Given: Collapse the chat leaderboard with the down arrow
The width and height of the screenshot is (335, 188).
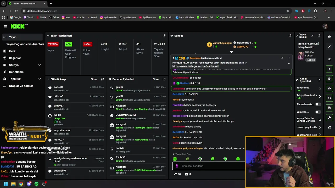Looking at the screenshot, I should tap(231, 52).
